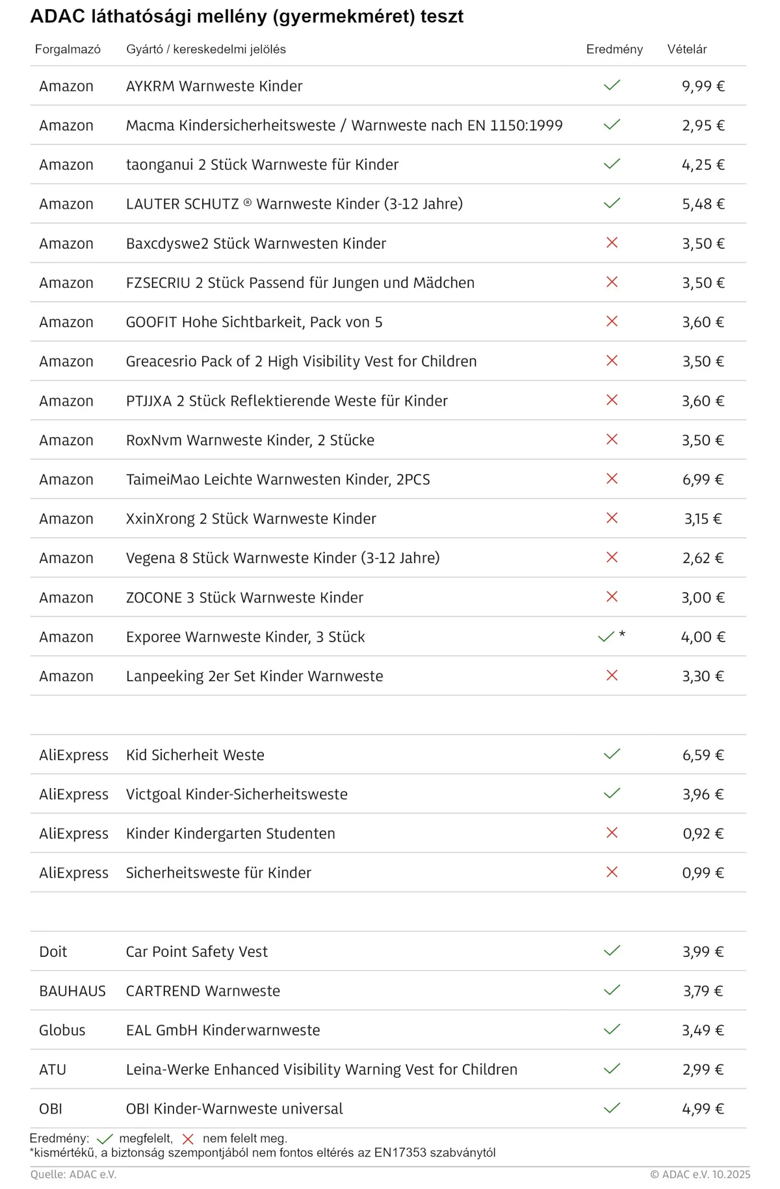780x1189 pixels.
Task: Click the checkmark with asterisk for Exporee Warnweste
Action: [x=606, y=636]
